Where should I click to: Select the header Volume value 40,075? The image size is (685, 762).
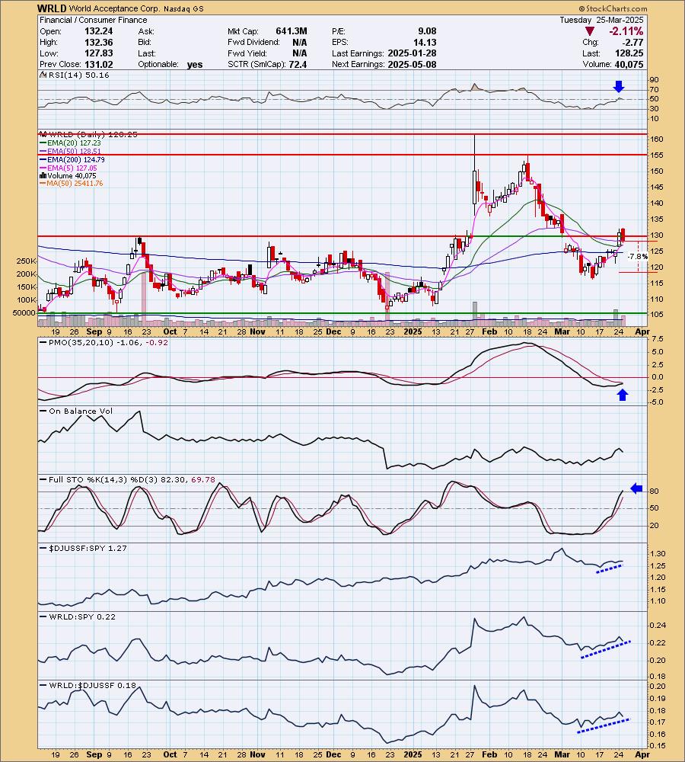point(628,64)
